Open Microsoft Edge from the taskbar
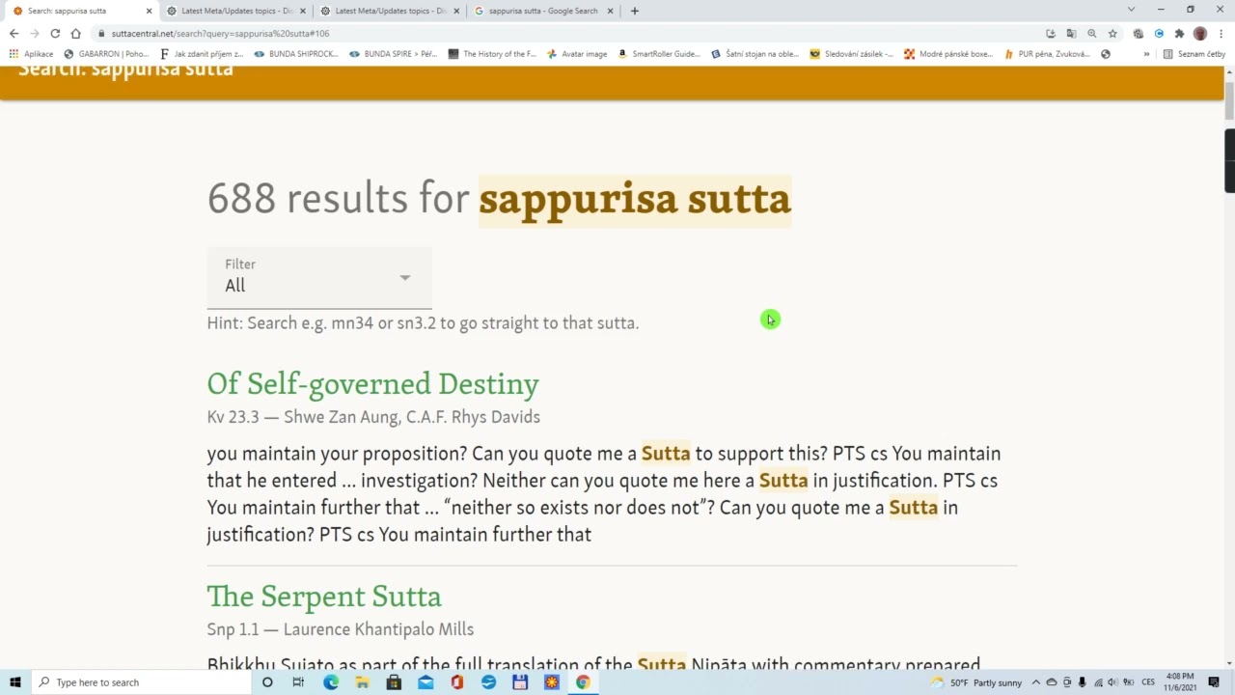 click(x=331, y=682)
